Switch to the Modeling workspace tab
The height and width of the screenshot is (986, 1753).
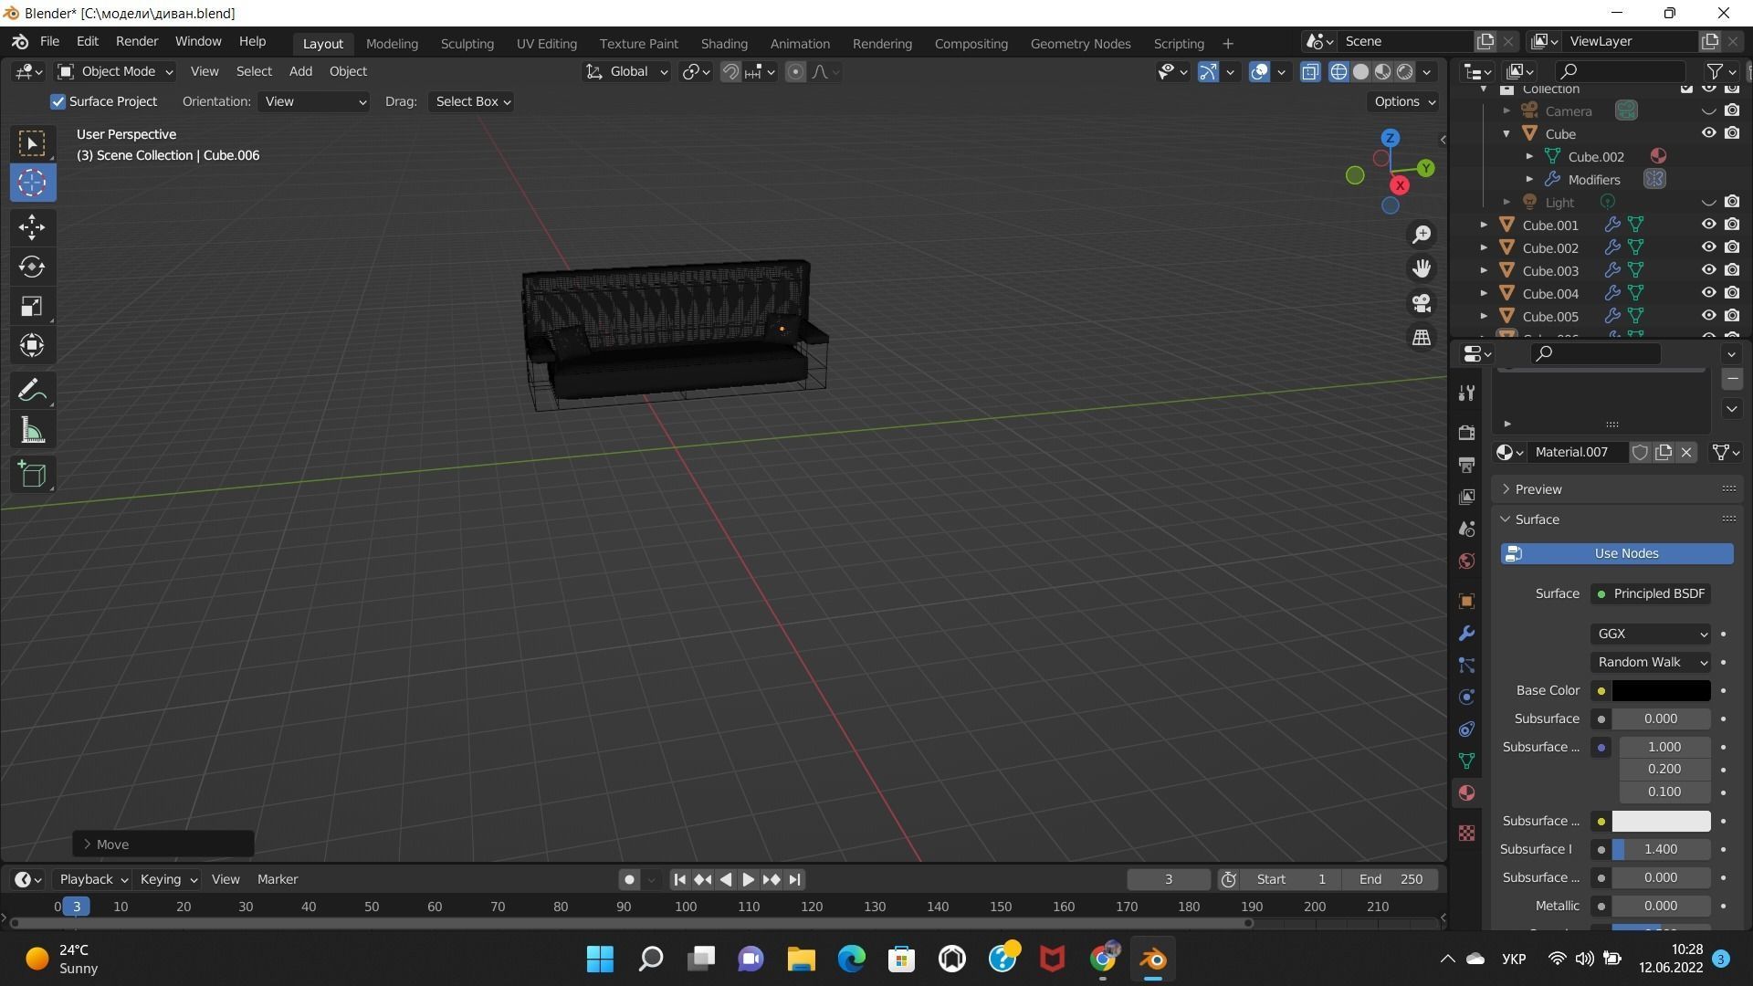392,44
